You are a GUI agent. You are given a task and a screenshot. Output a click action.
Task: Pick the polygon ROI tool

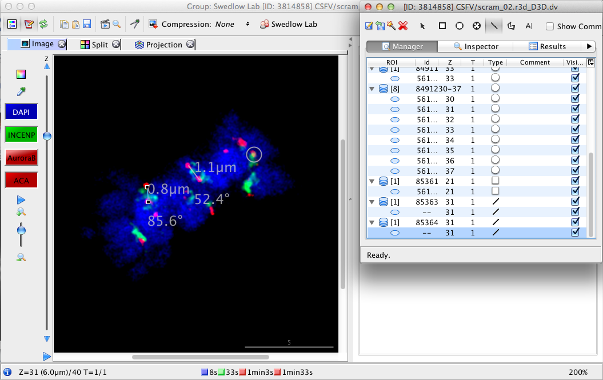point(511,26)
